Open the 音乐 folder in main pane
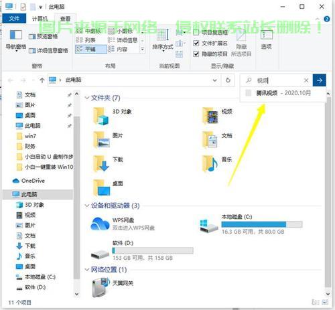 217,164
